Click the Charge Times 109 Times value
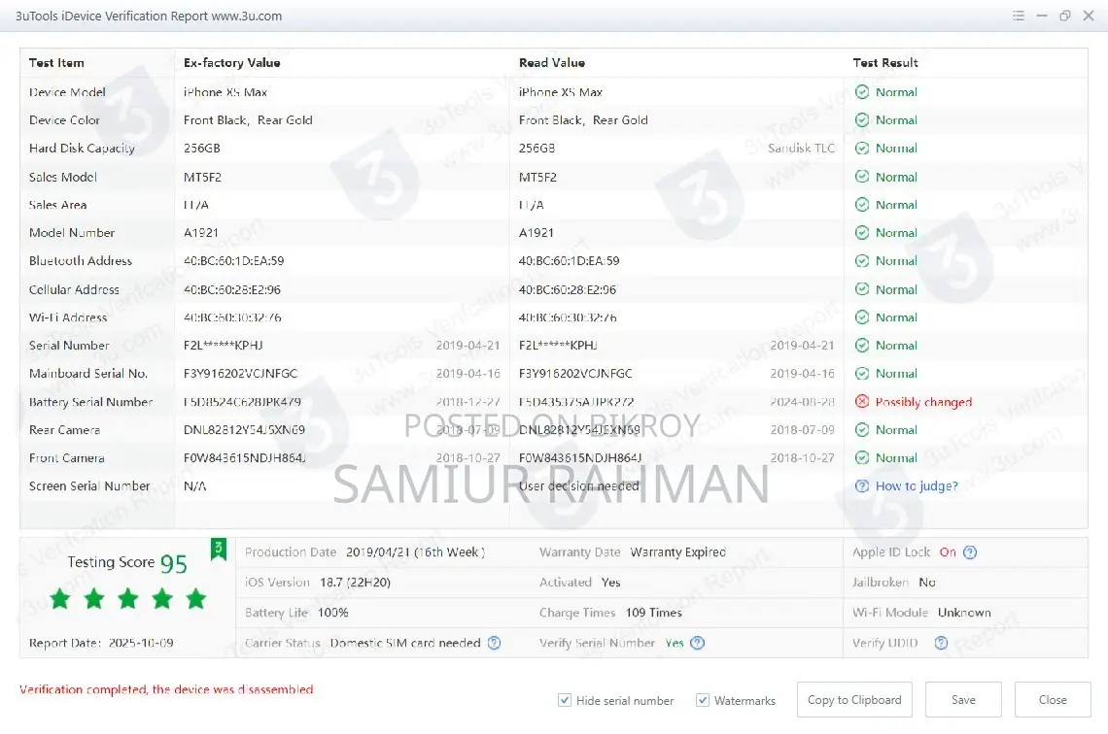The image size is (1108, 734). click(x=654, y=613)
